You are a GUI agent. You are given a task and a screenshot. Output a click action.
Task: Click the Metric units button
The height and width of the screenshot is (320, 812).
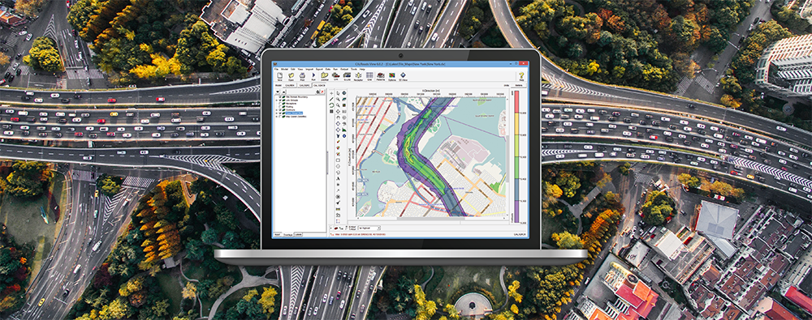click(519, 85)
